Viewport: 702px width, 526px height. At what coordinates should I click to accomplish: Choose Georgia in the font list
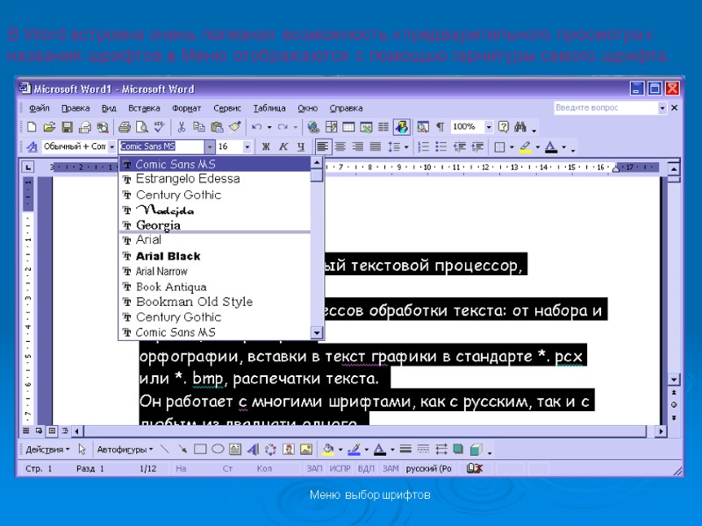point(215,225)
